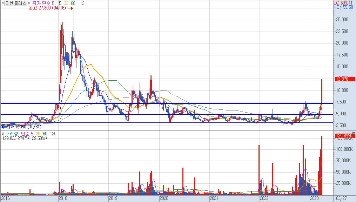Click the 03/27 date label
Image resolution: width=356 pixels, height=202 pixels.
click(x=341, y=198)
